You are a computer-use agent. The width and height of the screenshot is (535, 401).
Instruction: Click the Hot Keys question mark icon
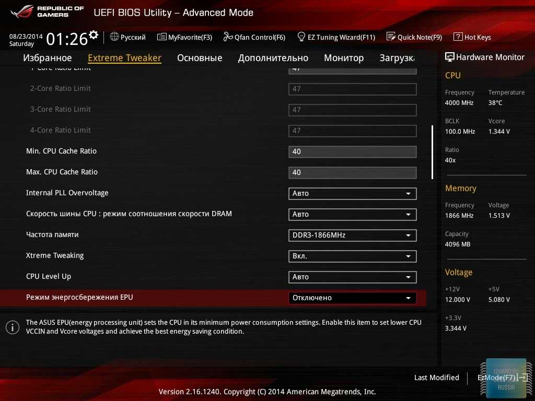click(458, 37)
